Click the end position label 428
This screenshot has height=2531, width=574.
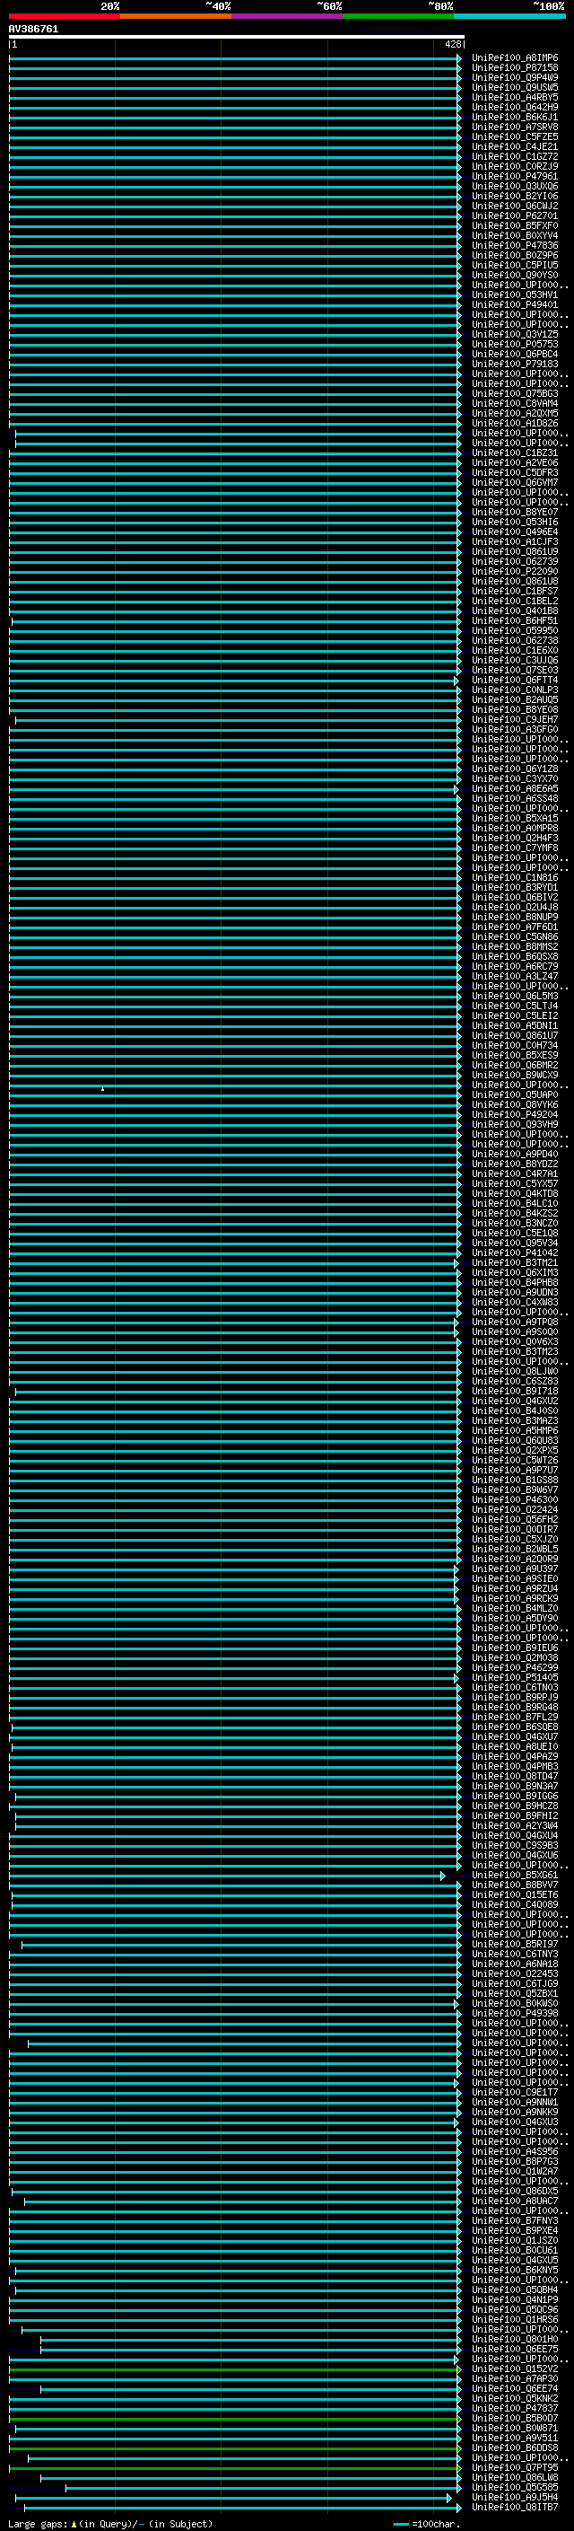[x=452, y=44]
